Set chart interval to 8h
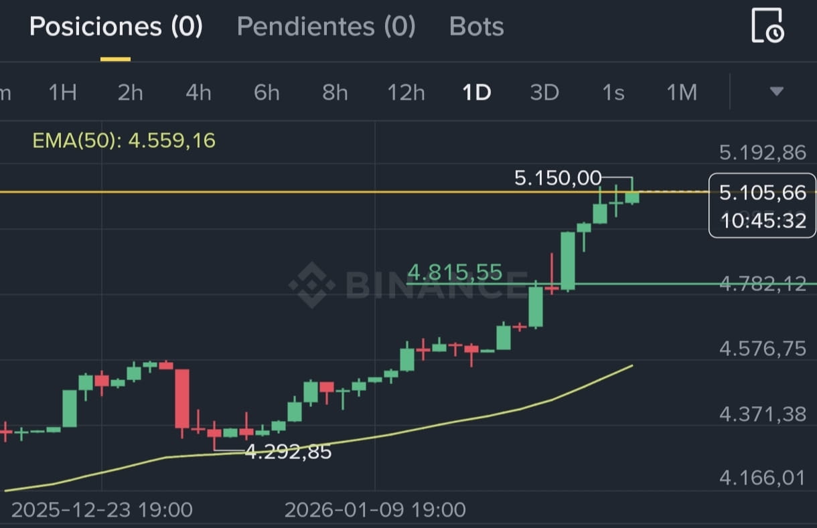The height and width of the screenshot is (528, 817). [x=335, y=92]
